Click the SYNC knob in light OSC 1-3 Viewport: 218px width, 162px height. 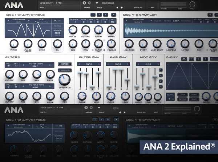(42, 44)
